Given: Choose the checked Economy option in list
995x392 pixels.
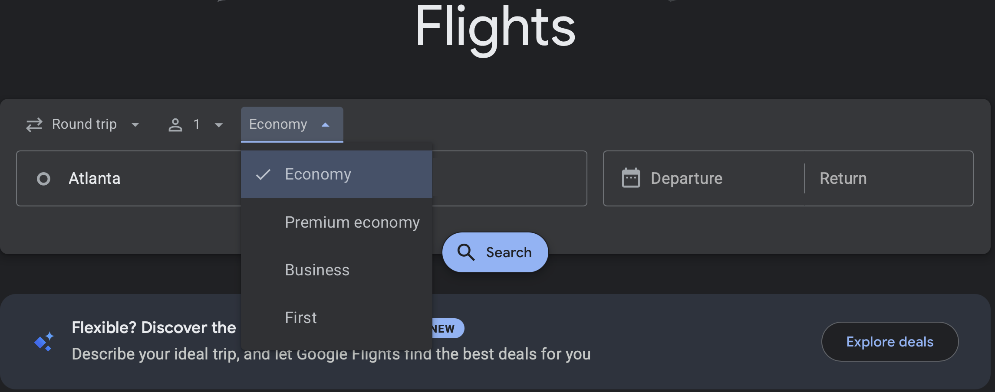Looking at the screenshot, I should pyautogui.click(x=318, y=174).
